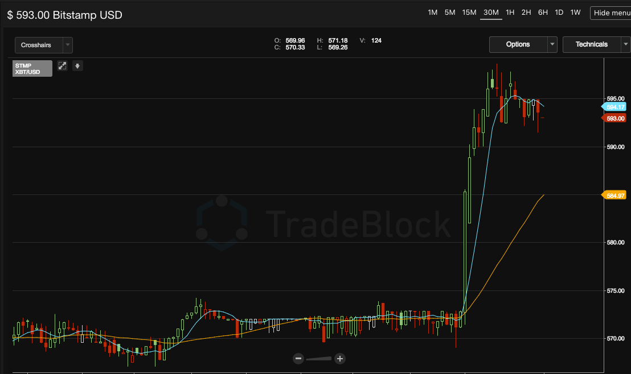The image size is (631, 374).
Task: Zoom out with the minus button
Action: click(x=298, y=358)
